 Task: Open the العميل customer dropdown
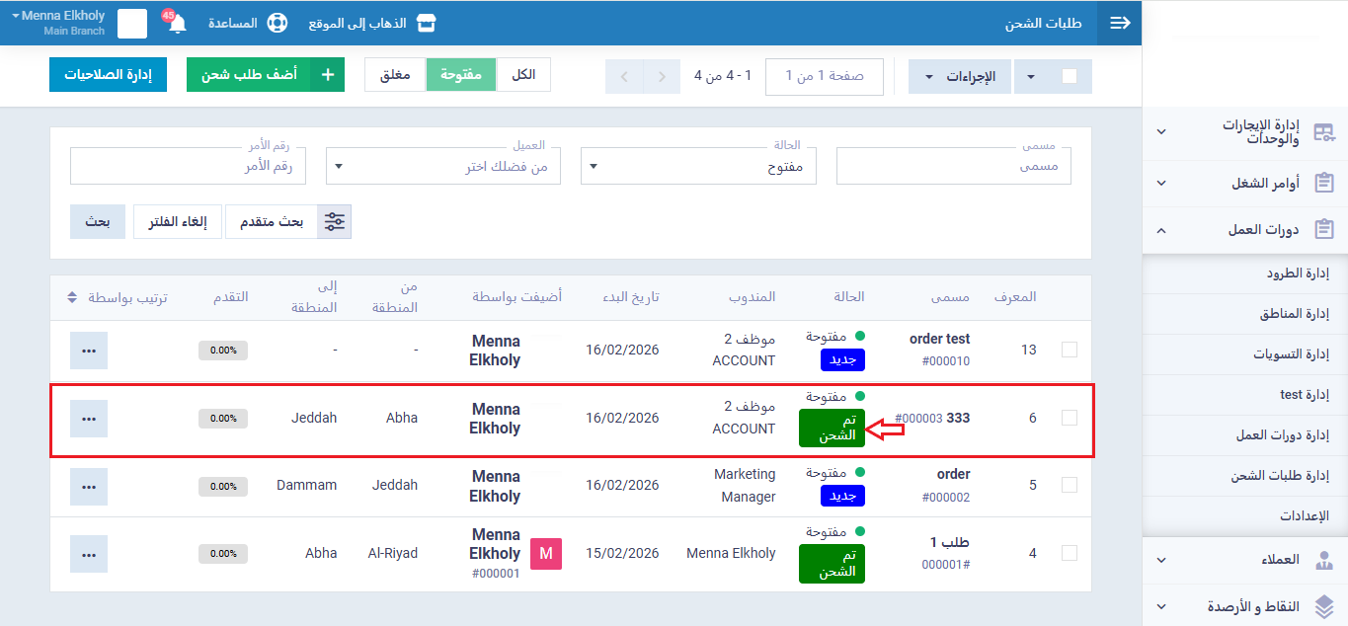[x=443, y=166]
